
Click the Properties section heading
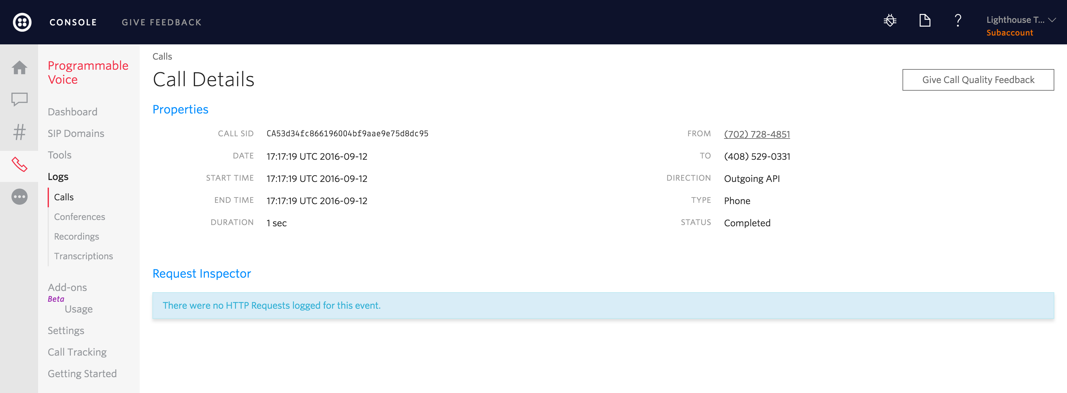click(x=180, y=110)
